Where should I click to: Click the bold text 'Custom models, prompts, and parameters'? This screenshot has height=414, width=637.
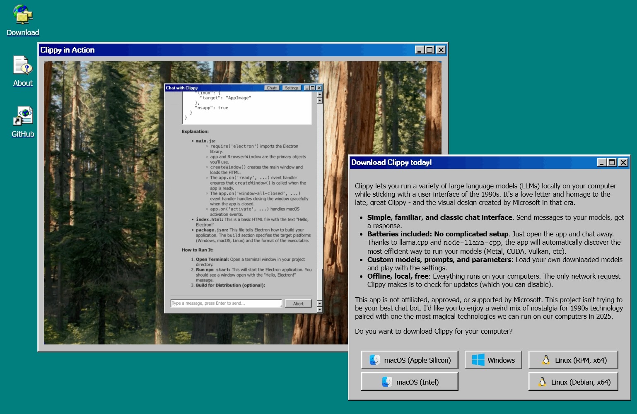[x=439, y=260]
